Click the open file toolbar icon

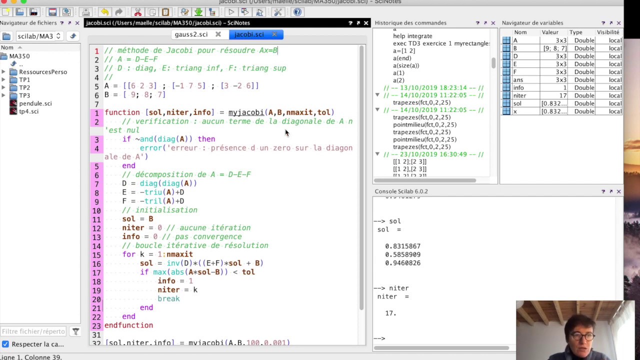coord(19,12)
